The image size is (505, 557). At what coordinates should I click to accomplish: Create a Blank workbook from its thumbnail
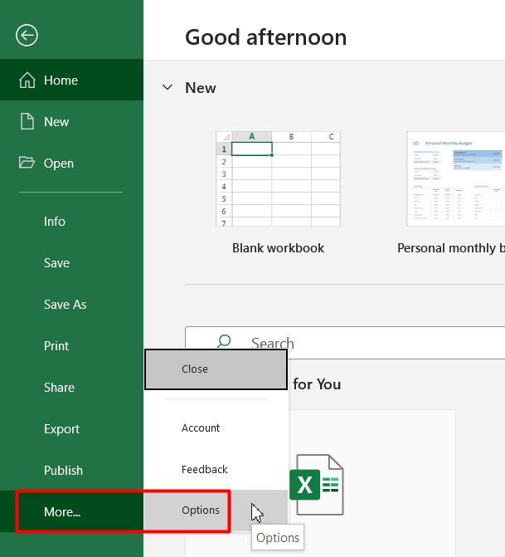[279, 178]
